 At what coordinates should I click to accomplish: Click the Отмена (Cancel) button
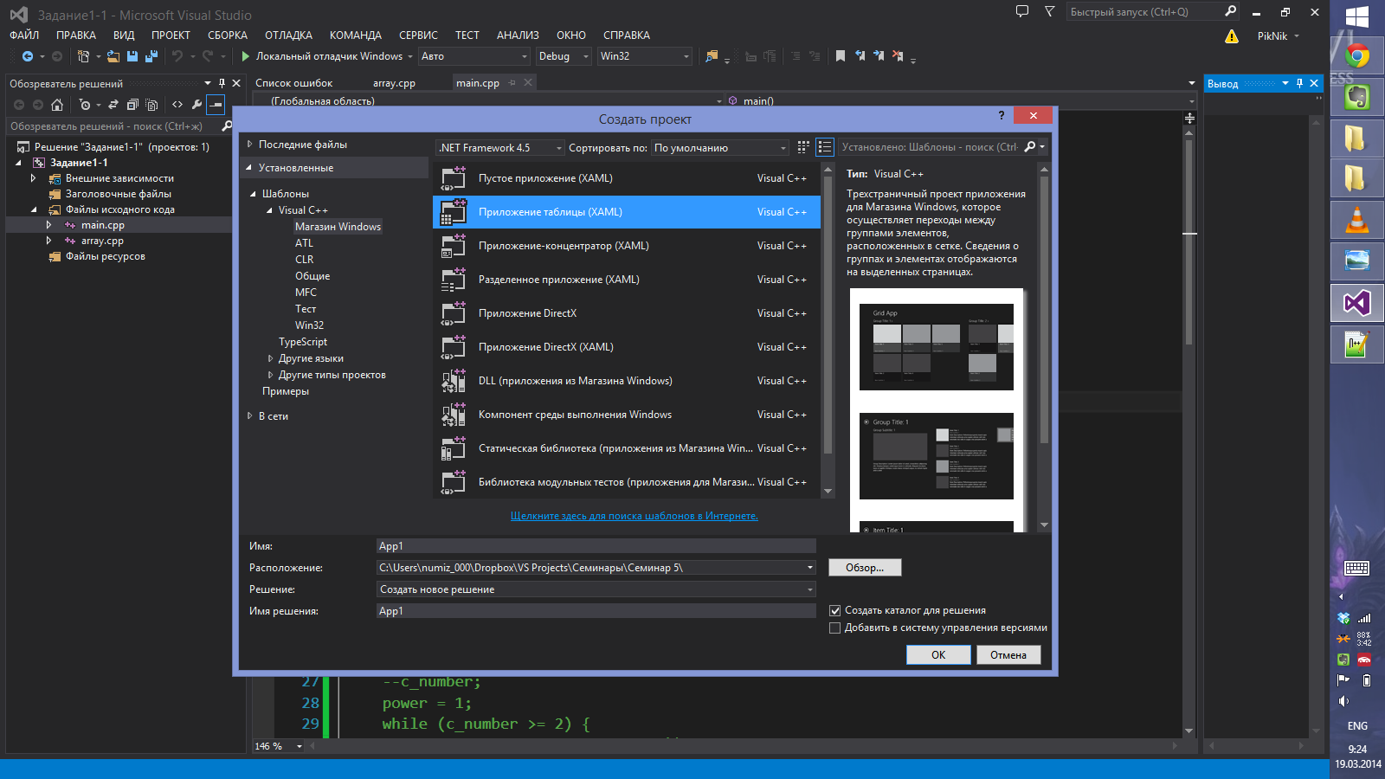point(1008,655)
